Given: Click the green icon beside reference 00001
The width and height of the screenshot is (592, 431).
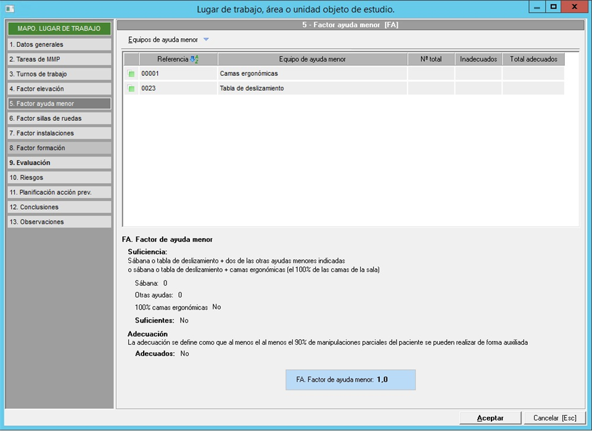Looking at the screenshot, I should (x=131, y=74).
